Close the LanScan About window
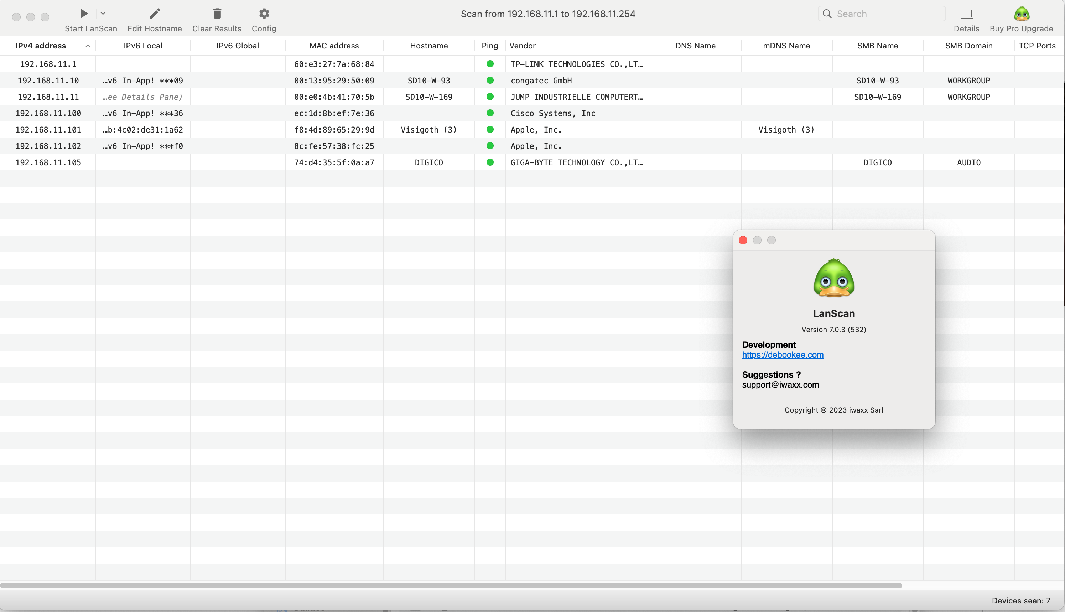1065x612 pixels. (x=743, y=240)
